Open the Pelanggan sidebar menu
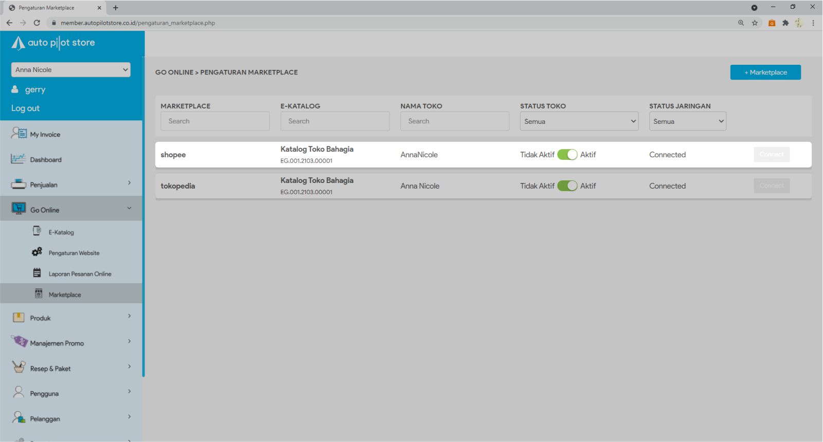This screenshot has height=442, width=823. pos(45,418)
